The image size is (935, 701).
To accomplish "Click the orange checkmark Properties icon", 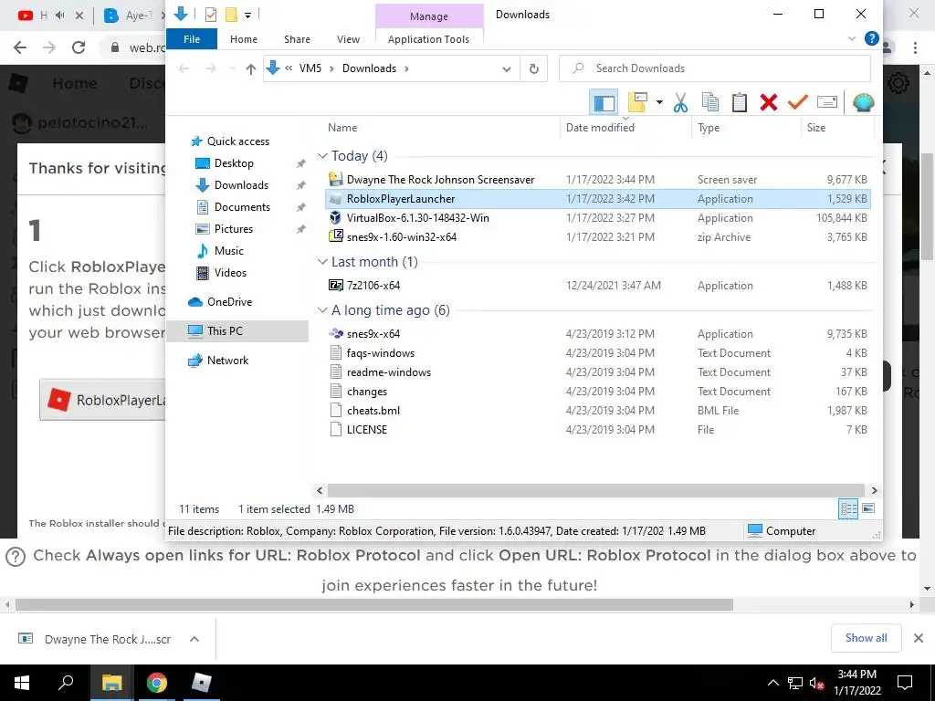I will 797,102.
